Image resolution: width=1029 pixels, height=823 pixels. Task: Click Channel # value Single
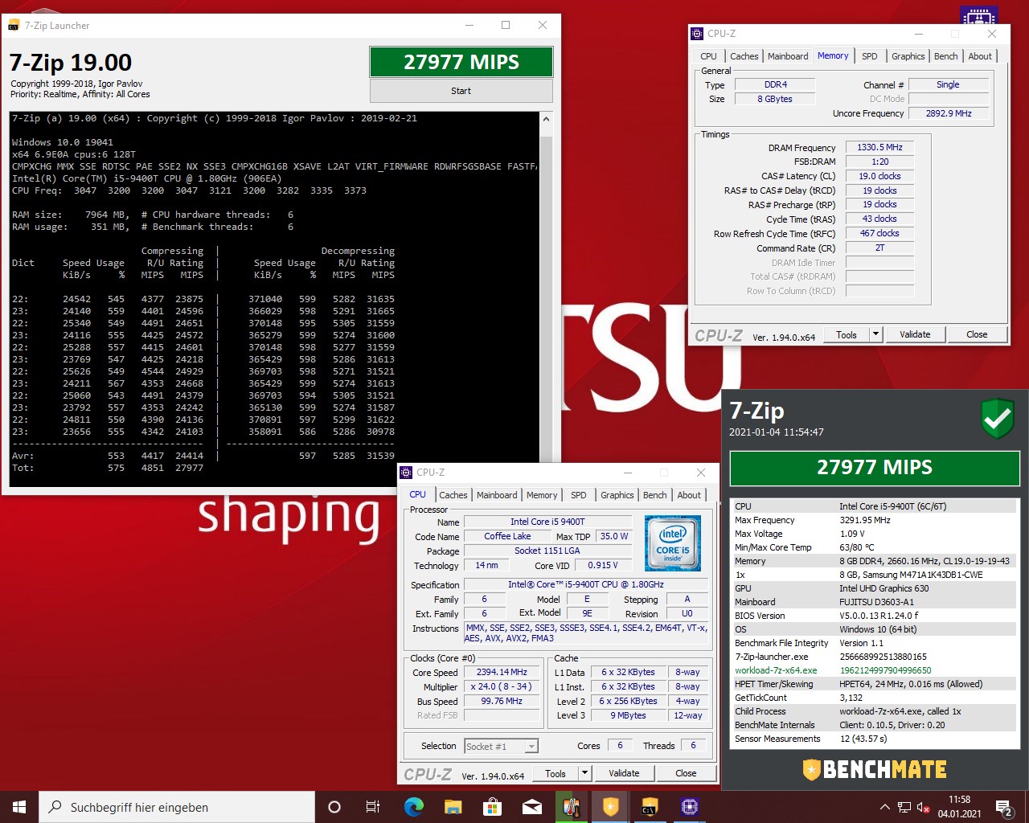click(x=948, y=84)
